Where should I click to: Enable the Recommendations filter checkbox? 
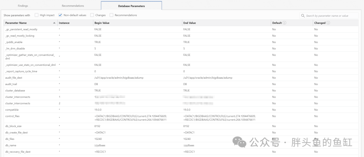click(x=111, y=15)
